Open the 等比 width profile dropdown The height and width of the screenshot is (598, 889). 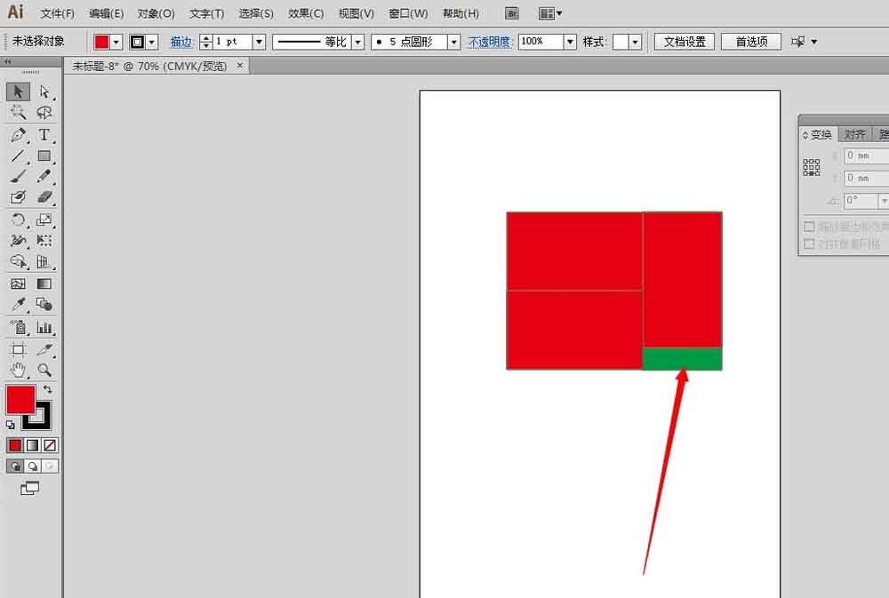click(357, 42)
